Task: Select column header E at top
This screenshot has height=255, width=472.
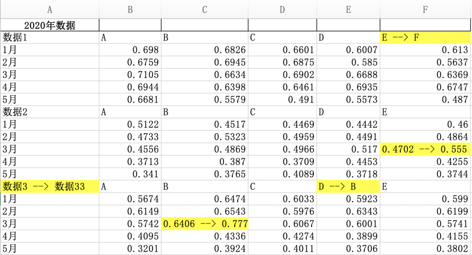Action: click(x=348, y=10)
